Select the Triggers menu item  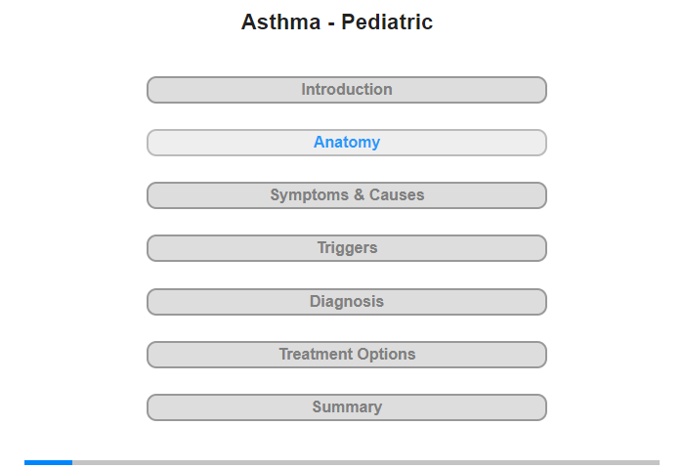pyautogui.click(x=347, y=248)
